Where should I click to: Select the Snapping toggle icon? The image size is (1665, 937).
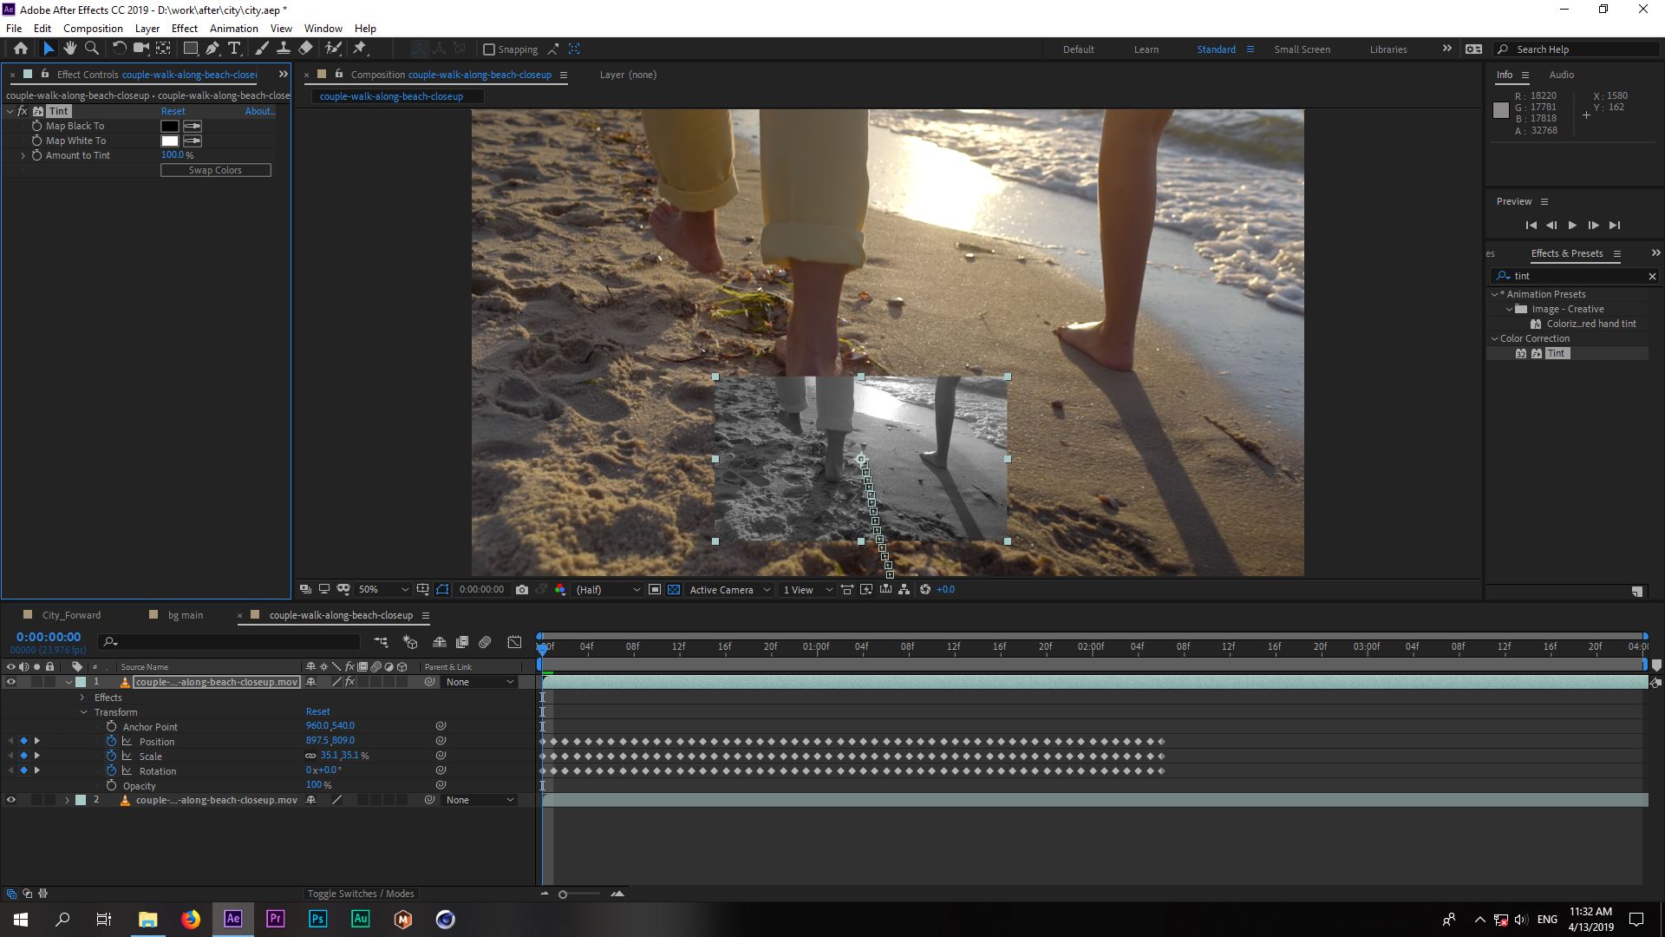pyautogui.click(x=487, y=48)
